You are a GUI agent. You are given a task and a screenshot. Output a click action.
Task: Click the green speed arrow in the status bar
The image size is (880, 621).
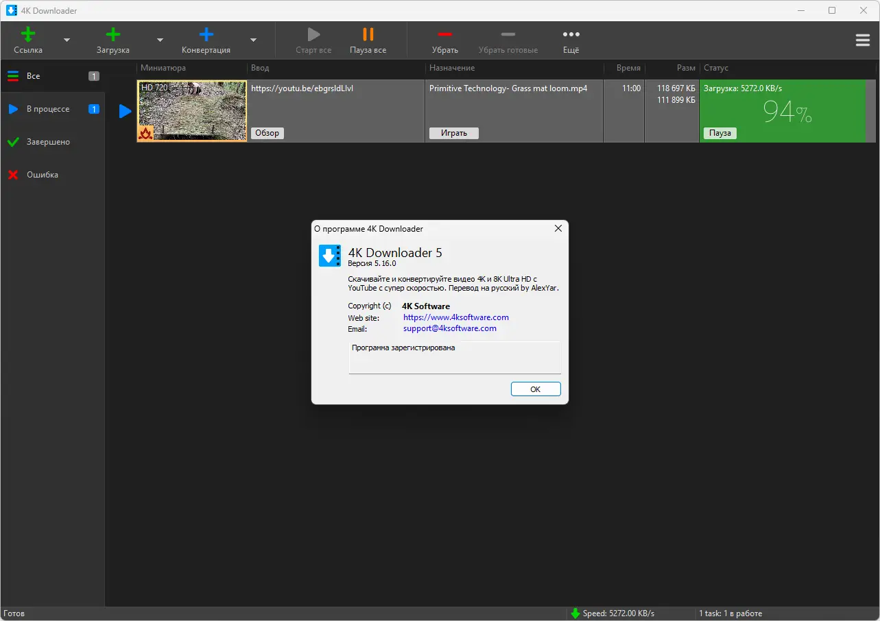tap(576, 613)
